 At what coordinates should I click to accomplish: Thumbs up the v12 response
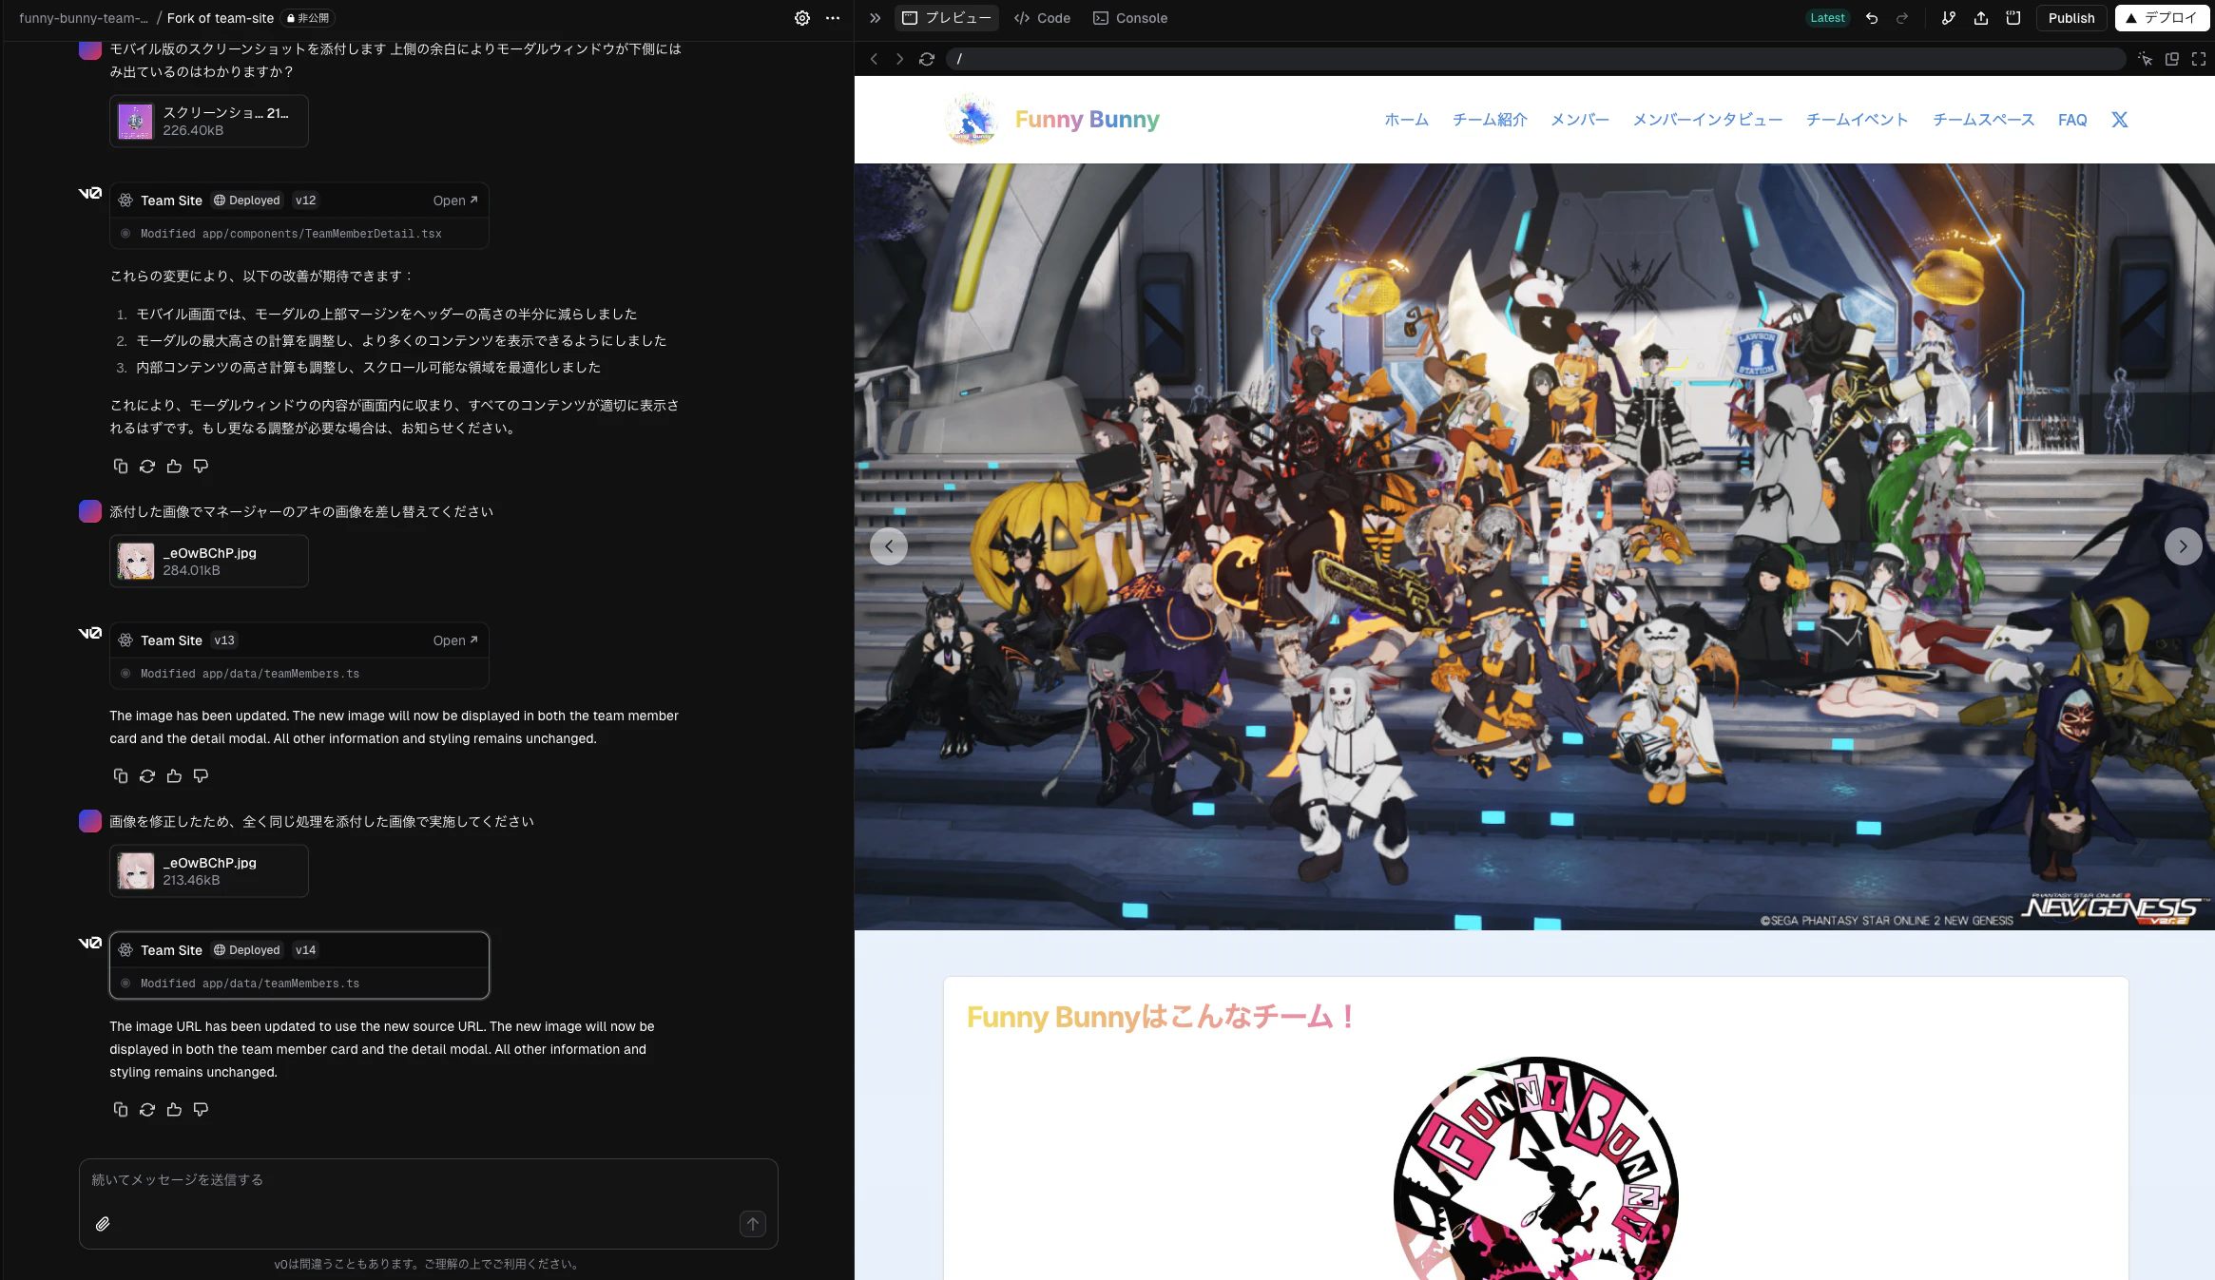point(174,466)
